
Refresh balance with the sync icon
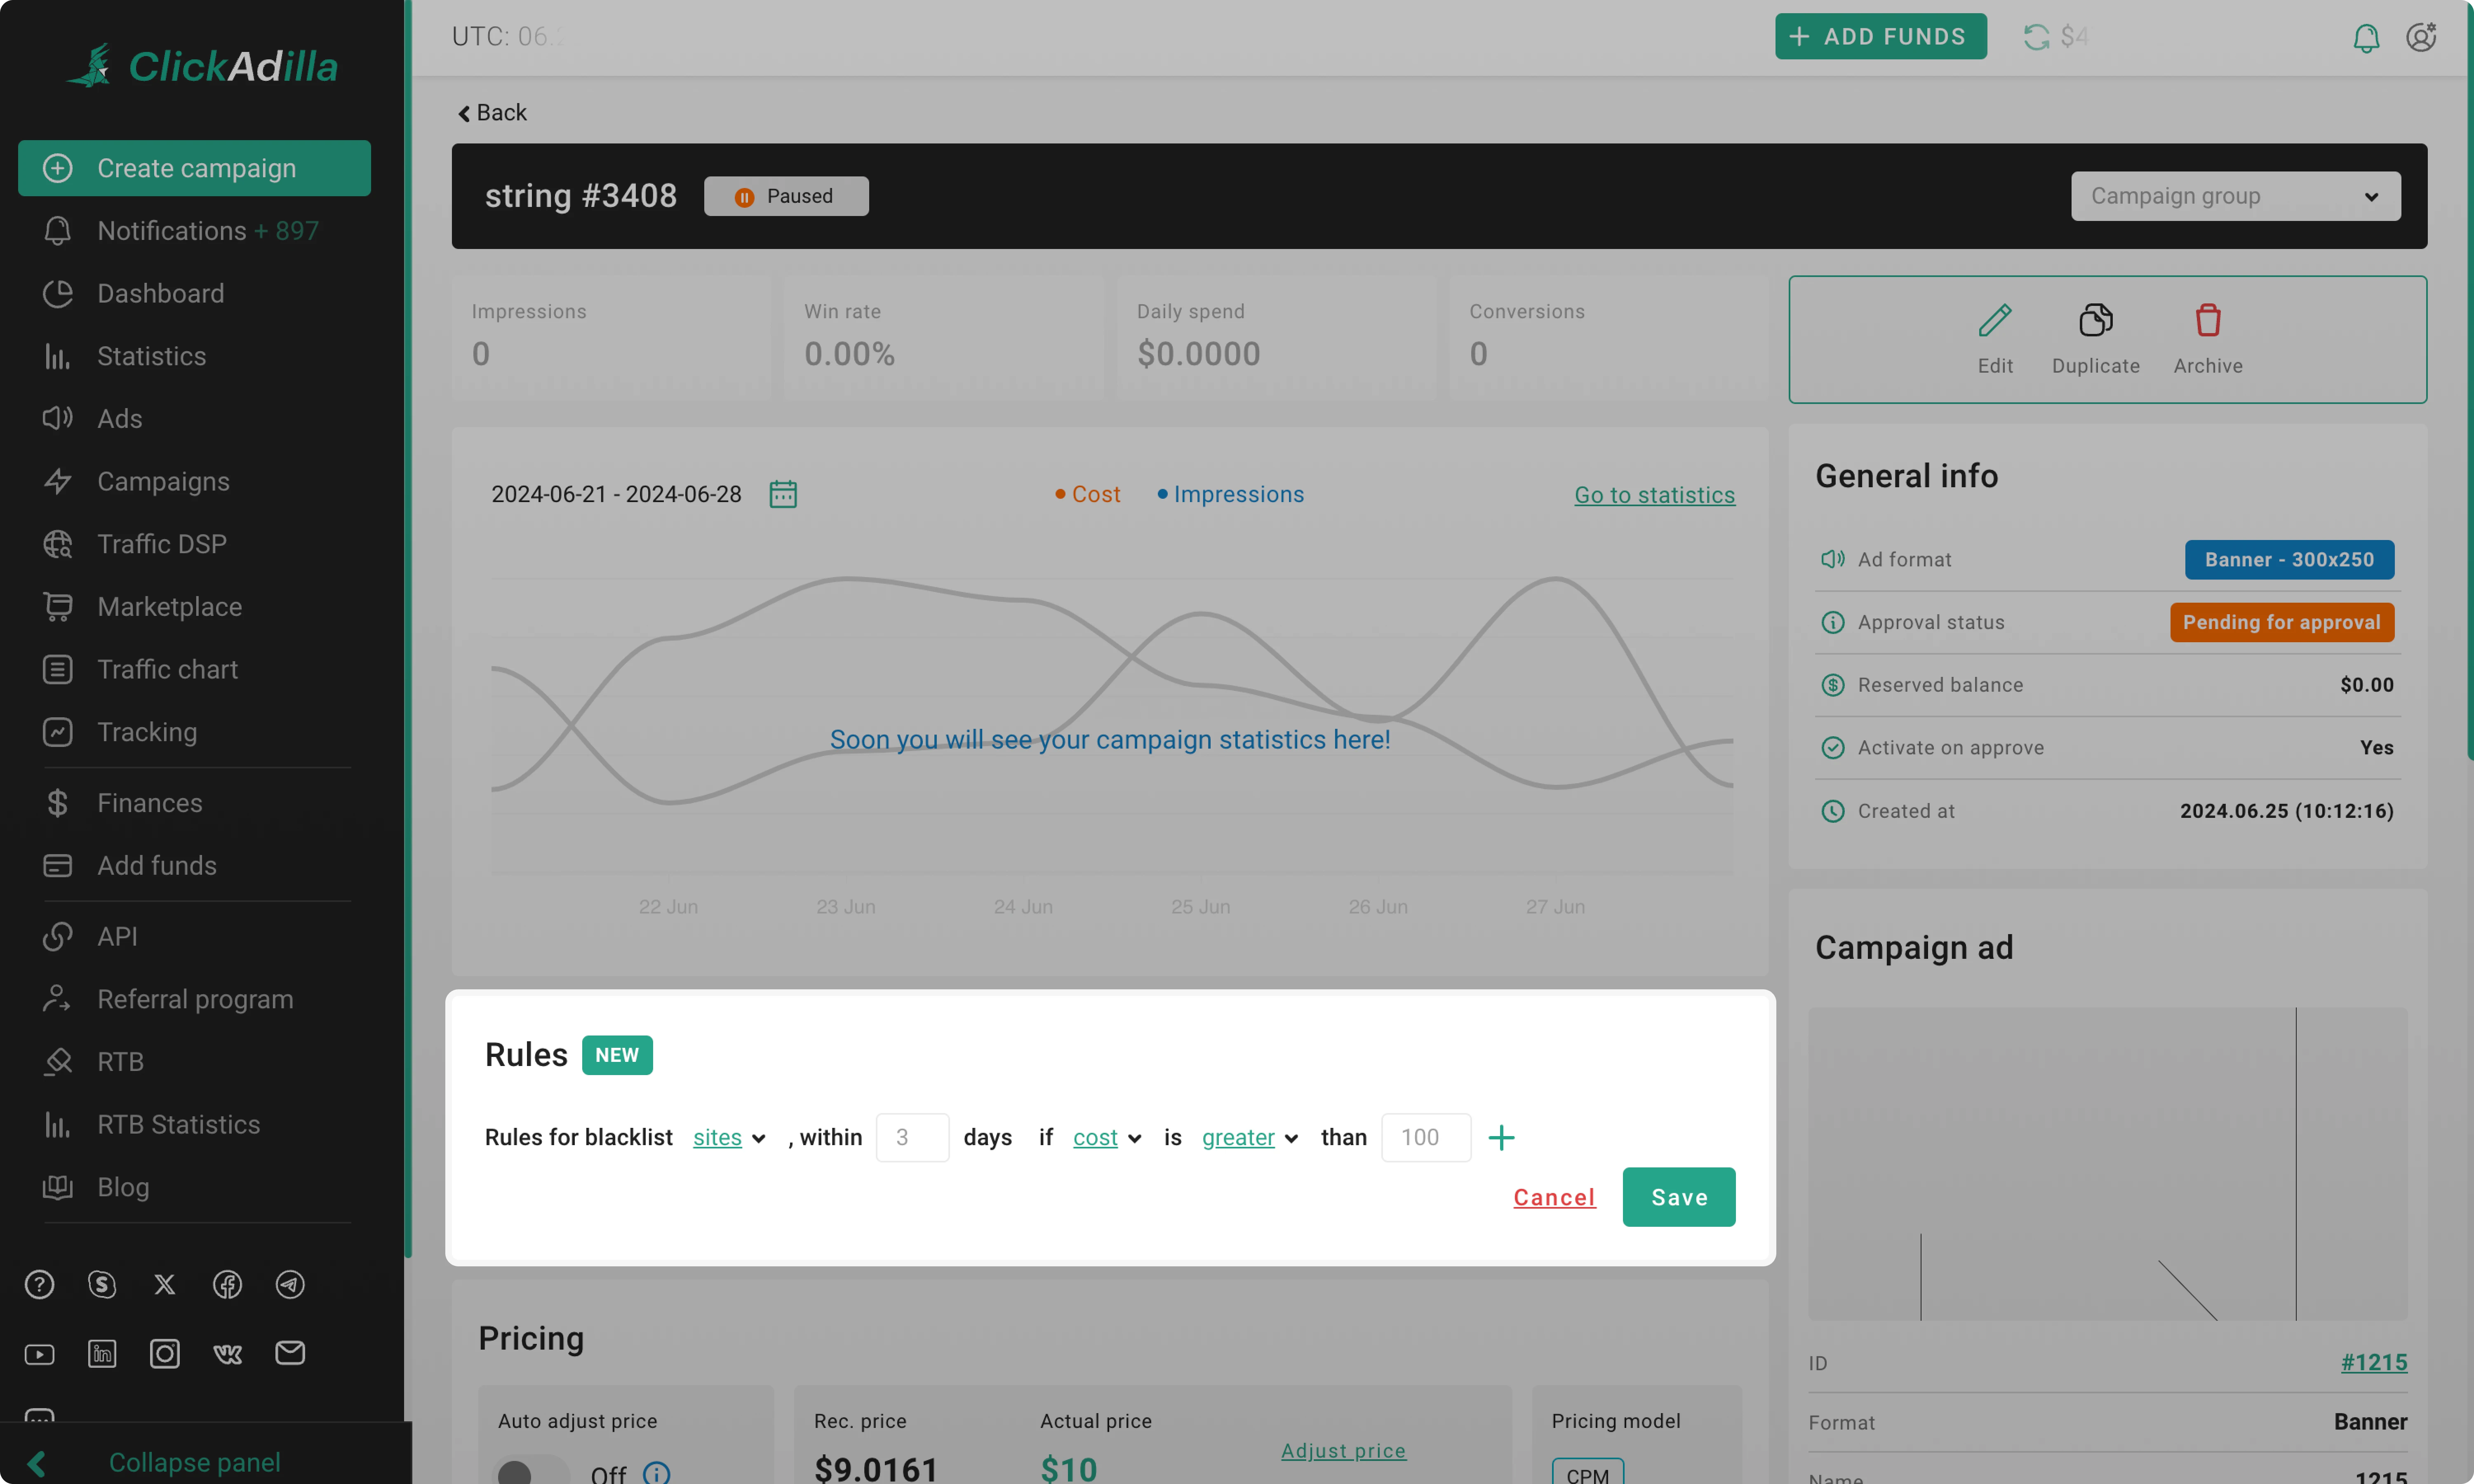(2036, 37)
